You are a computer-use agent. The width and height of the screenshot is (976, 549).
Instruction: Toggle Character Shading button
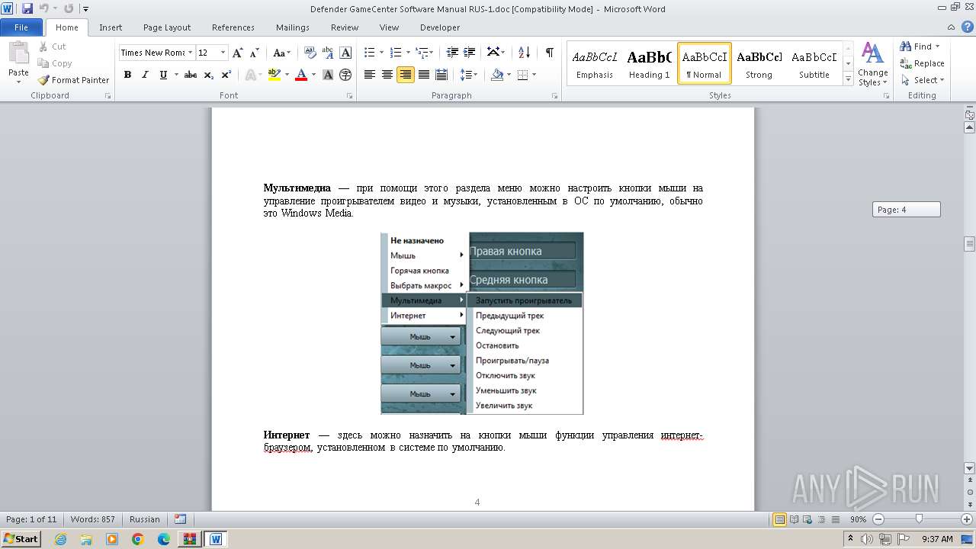pyautogui.click(x=328, y=75)
